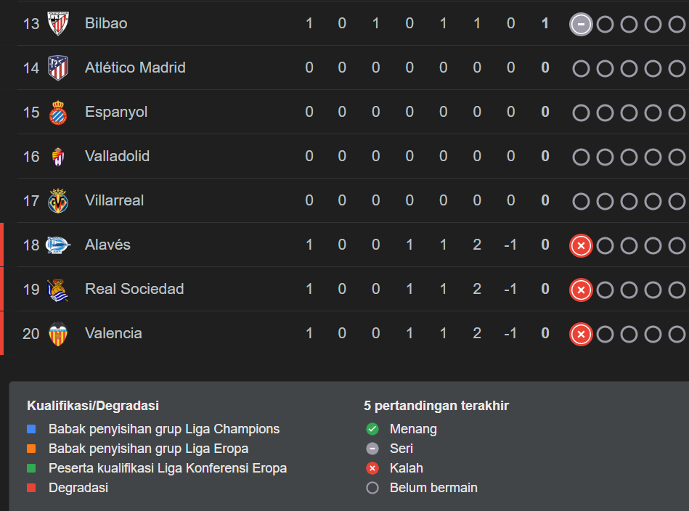This screenshot has height=511, width=689.
Task: Click the Real Sociedad club crest
Action: (58, 290)
